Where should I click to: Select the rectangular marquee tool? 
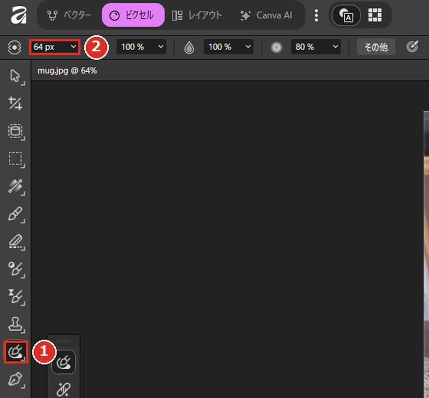(x=16, y=159)
